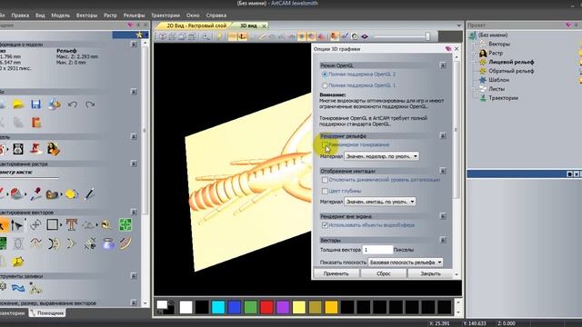Select the node editing arrow tool
The width and height of the screenshot is (582, 327).
[x=17, y=225]
